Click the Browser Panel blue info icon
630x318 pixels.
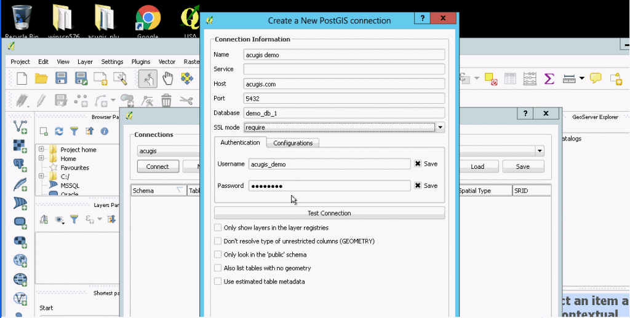(x=105, y=131)
